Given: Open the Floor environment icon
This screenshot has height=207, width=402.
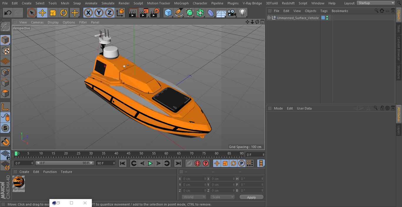Looking at the screenshot, I should click(221, 13).
